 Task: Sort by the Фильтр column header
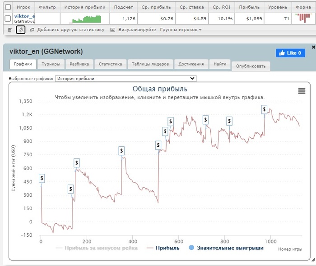coord(47,7)
